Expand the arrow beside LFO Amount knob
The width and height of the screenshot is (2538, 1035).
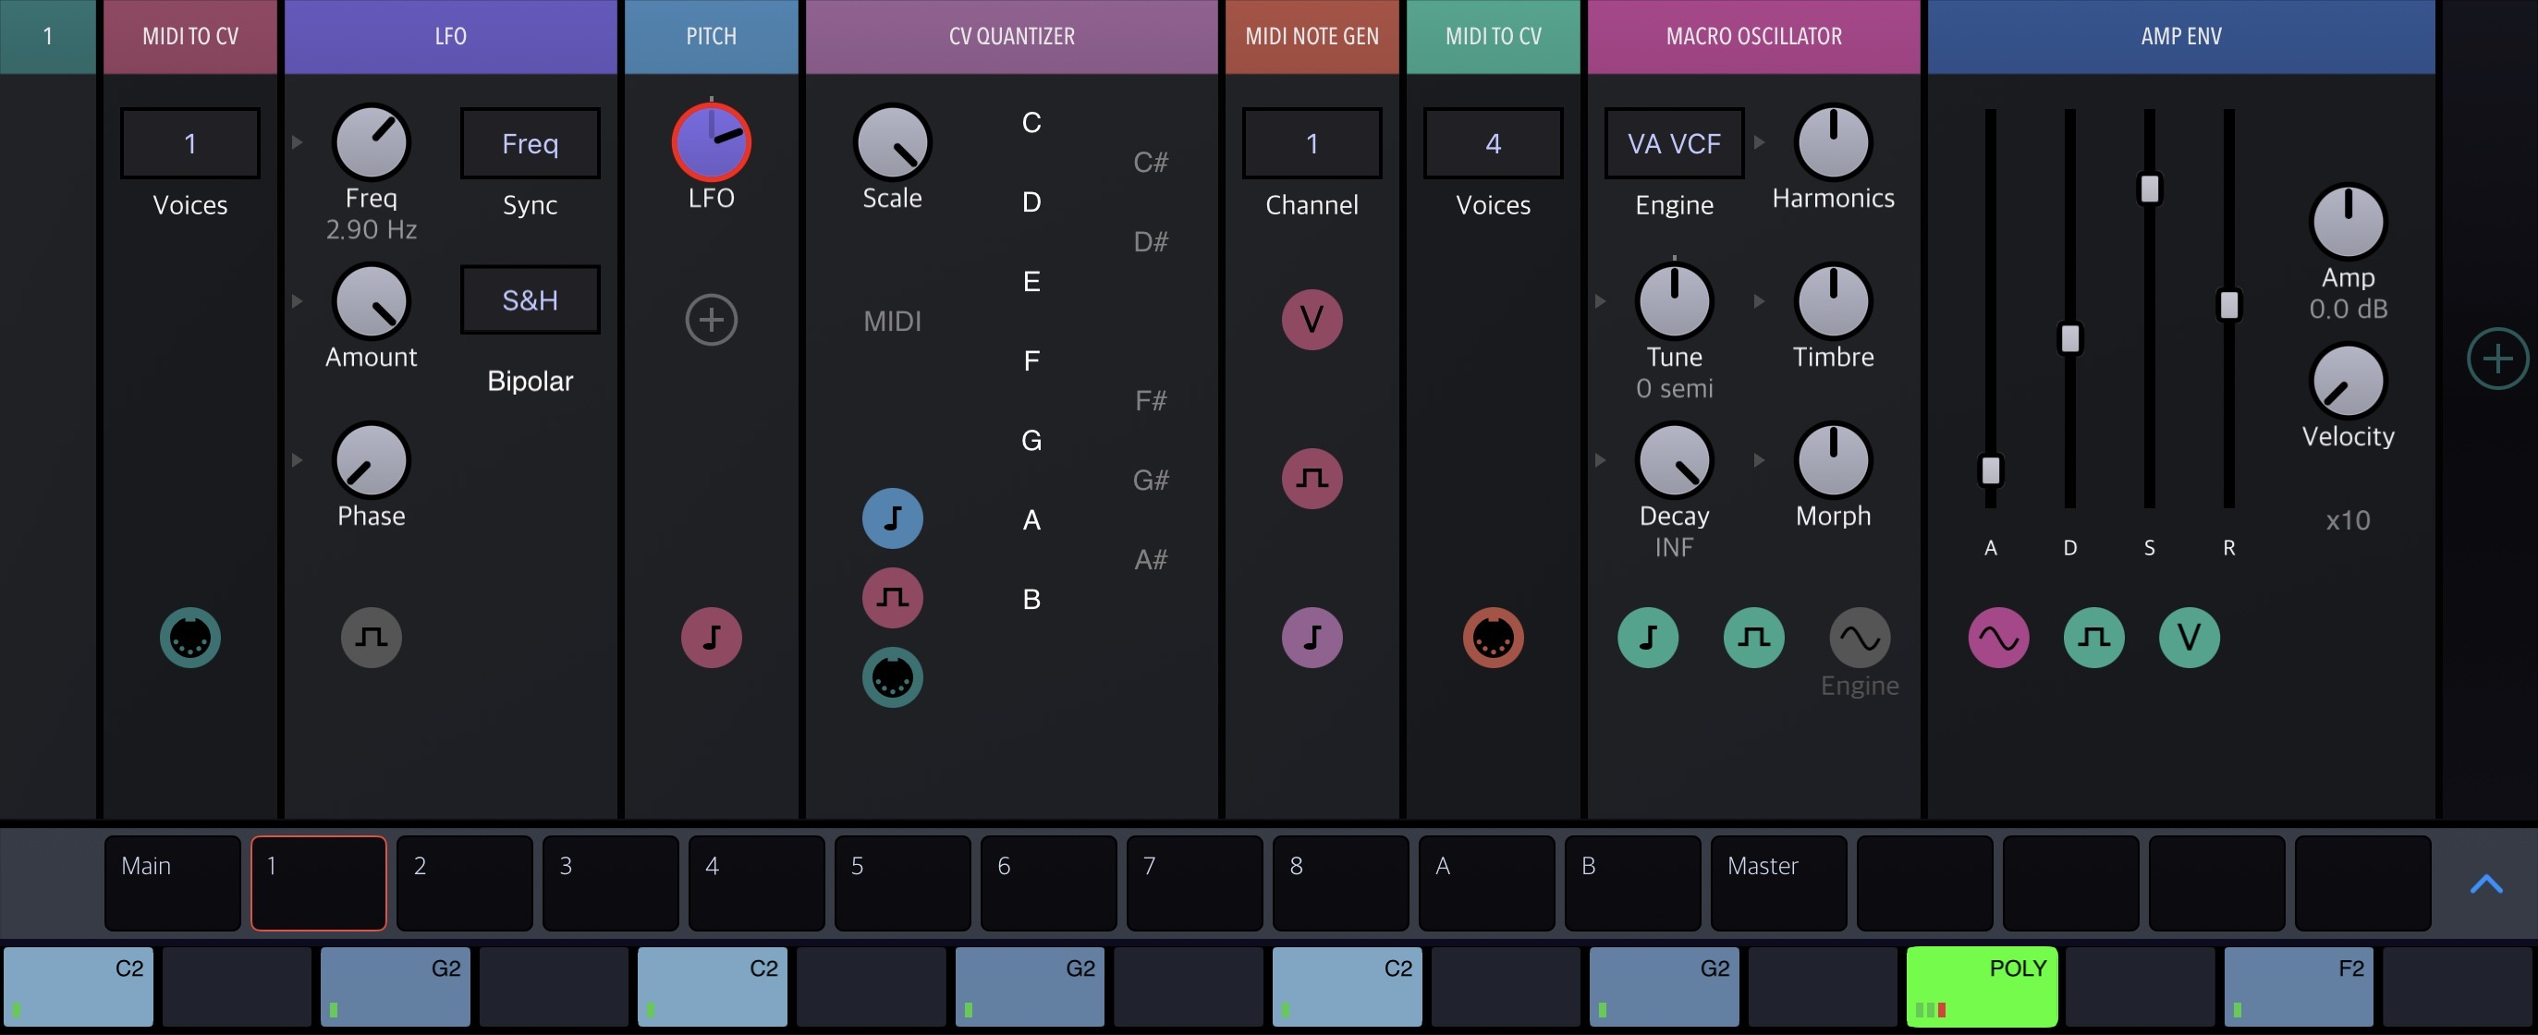(x=297, y=301)
